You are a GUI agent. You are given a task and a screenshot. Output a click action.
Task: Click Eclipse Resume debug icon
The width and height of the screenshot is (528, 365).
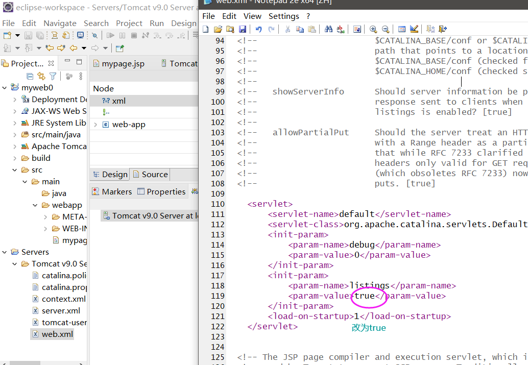click(110, 35)
